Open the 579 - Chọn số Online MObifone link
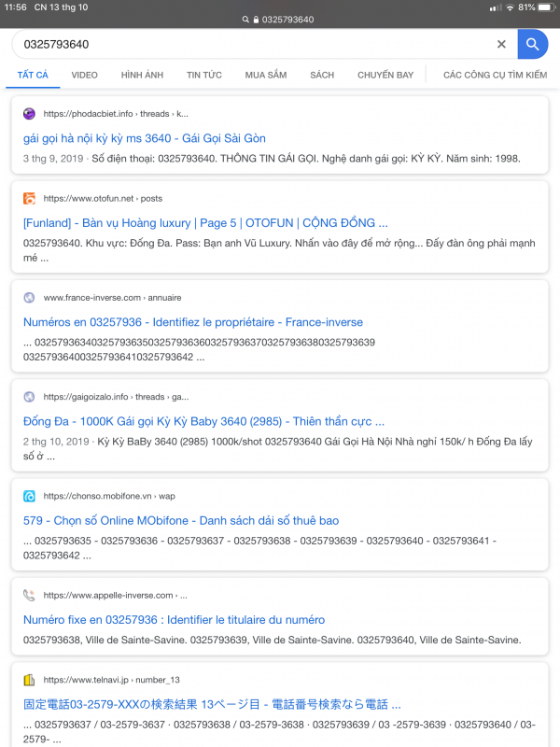560x747 pixels. pyautogui.click(x=181, y=520)
